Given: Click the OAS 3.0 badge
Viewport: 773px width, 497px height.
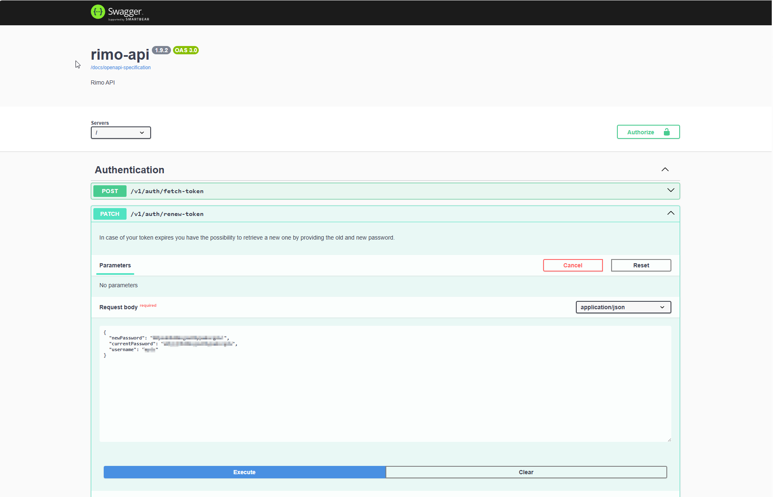Looking at the screenshot, I should tap(186, 50).
